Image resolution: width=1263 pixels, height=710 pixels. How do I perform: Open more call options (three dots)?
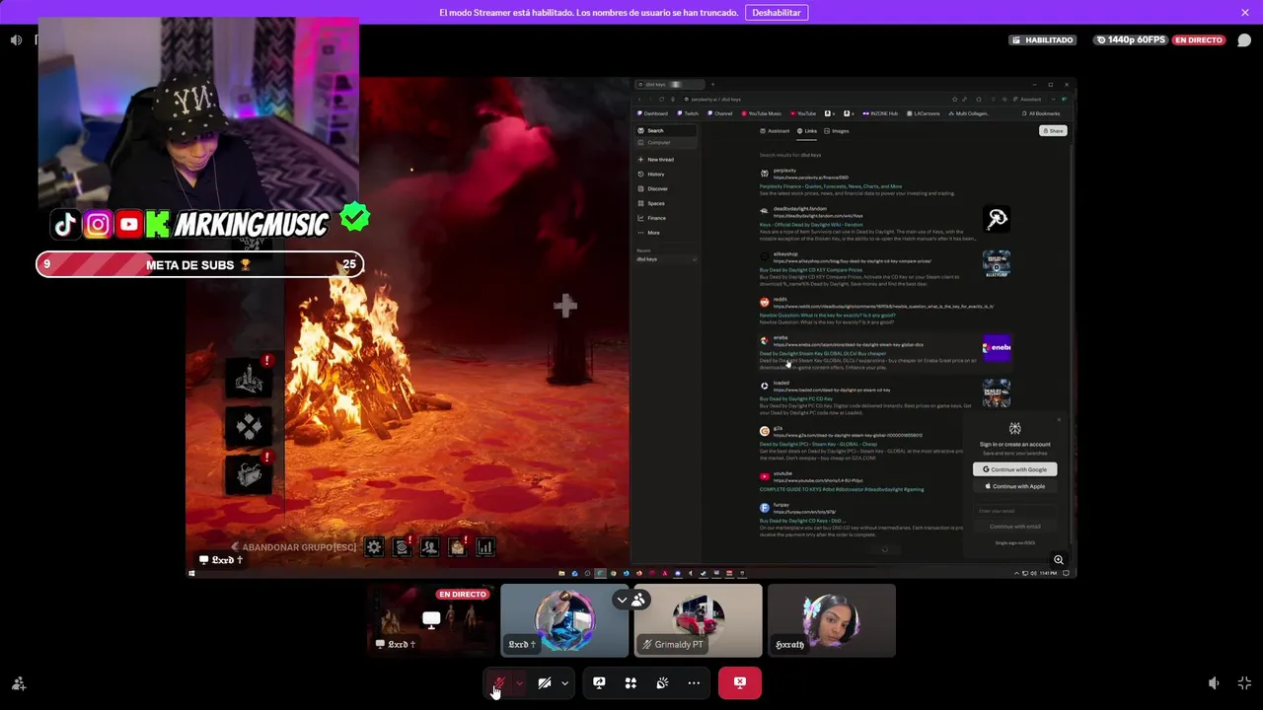(x=694, y=682)
